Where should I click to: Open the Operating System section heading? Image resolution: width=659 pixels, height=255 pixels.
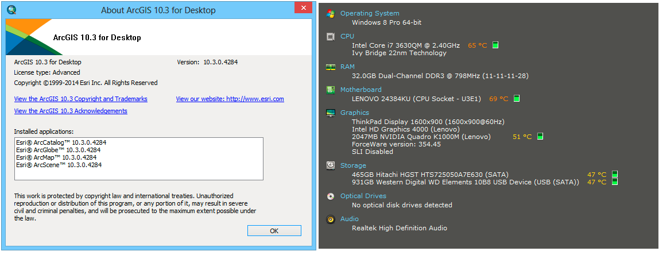click(x=370, y=13)
